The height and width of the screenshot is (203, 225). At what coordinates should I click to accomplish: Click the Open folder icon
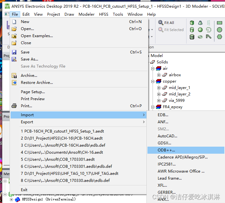coord(14,29)
